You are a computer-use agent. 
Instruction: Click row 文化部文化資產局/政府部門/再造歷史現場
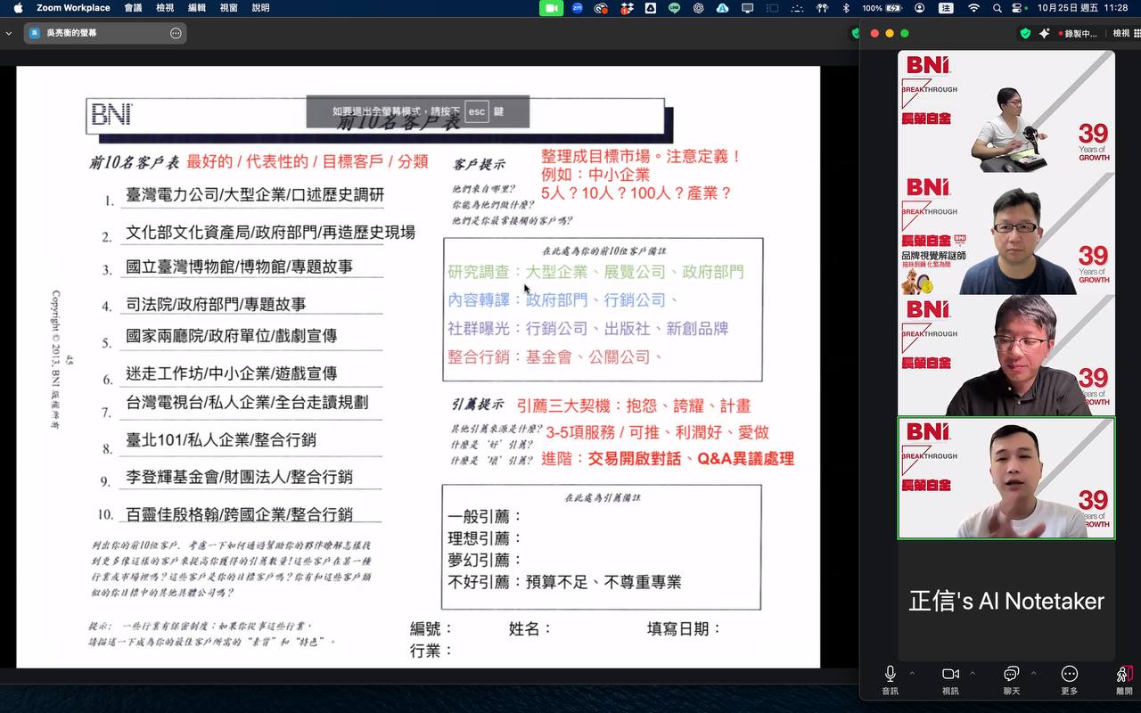point(270,233)
